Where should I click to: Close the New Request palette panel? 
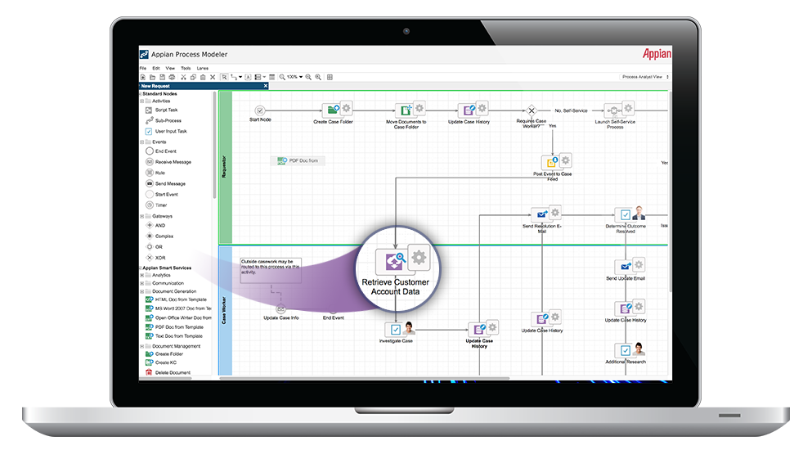pyautogui.click(x=265, y=86)
